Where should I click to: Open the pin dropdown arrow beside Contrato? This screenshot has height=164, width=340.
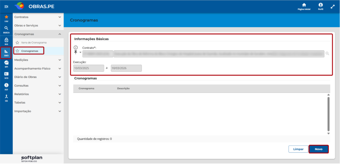pyautogui.click(x=80, y=52)
